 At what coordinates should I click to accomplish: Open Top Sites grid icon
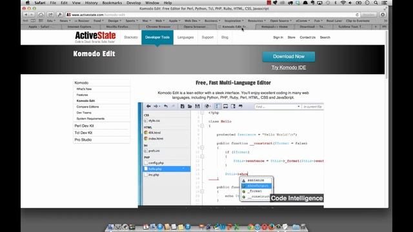(41, 21)
